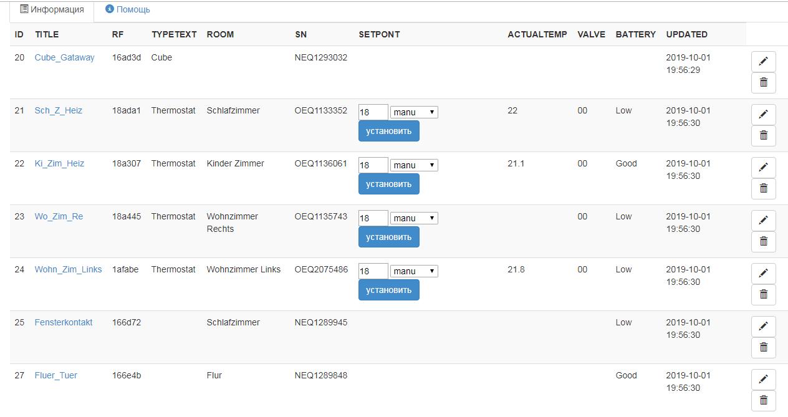The height and width of the screenshot is (417, 788).
Task: Select the room cell Wohnzimmer Rechts
Action: pyautogui.click(x=232, y=223)
